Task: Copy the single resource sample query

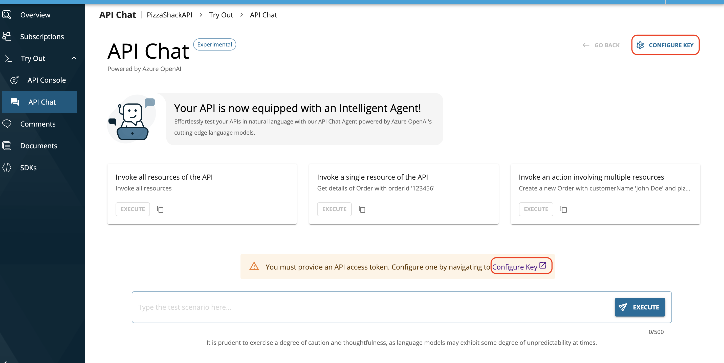Action: click(362, 209)
